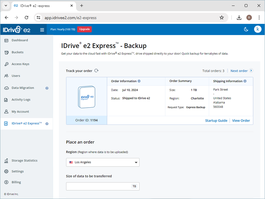Click the 'Charlotte' region value
Image resolution: width=265 pixels, height=199 pixels.
point(197,98)
